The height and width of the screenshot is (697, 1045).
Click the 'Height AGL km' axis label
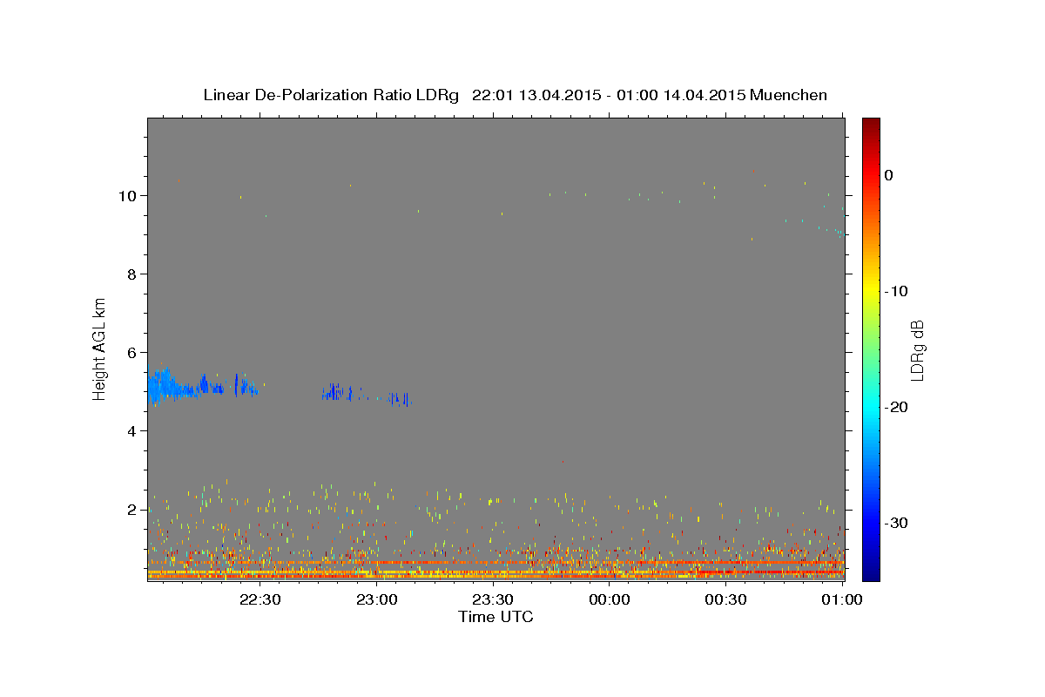[x=99, y=348]
